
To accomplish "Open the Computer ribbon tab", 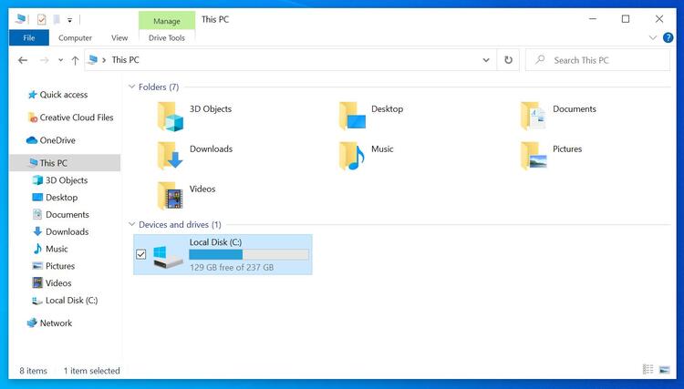I will (75, 38).
